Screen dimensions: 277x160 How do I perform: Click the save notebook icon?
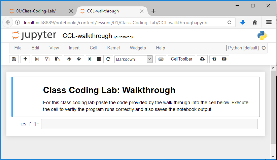pos(14,59)
